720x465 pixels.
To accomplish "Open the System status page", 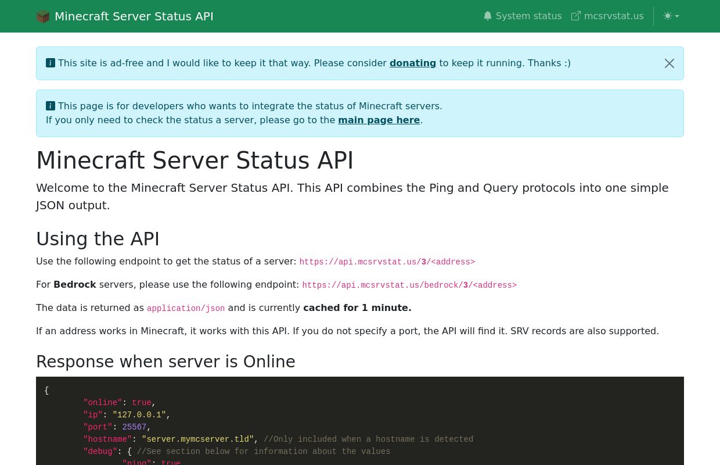I will point(523,16).
